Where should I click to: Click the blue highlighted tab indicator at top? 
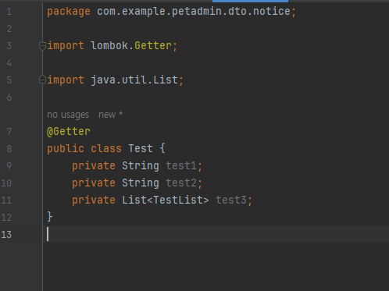tap(250, 1)
